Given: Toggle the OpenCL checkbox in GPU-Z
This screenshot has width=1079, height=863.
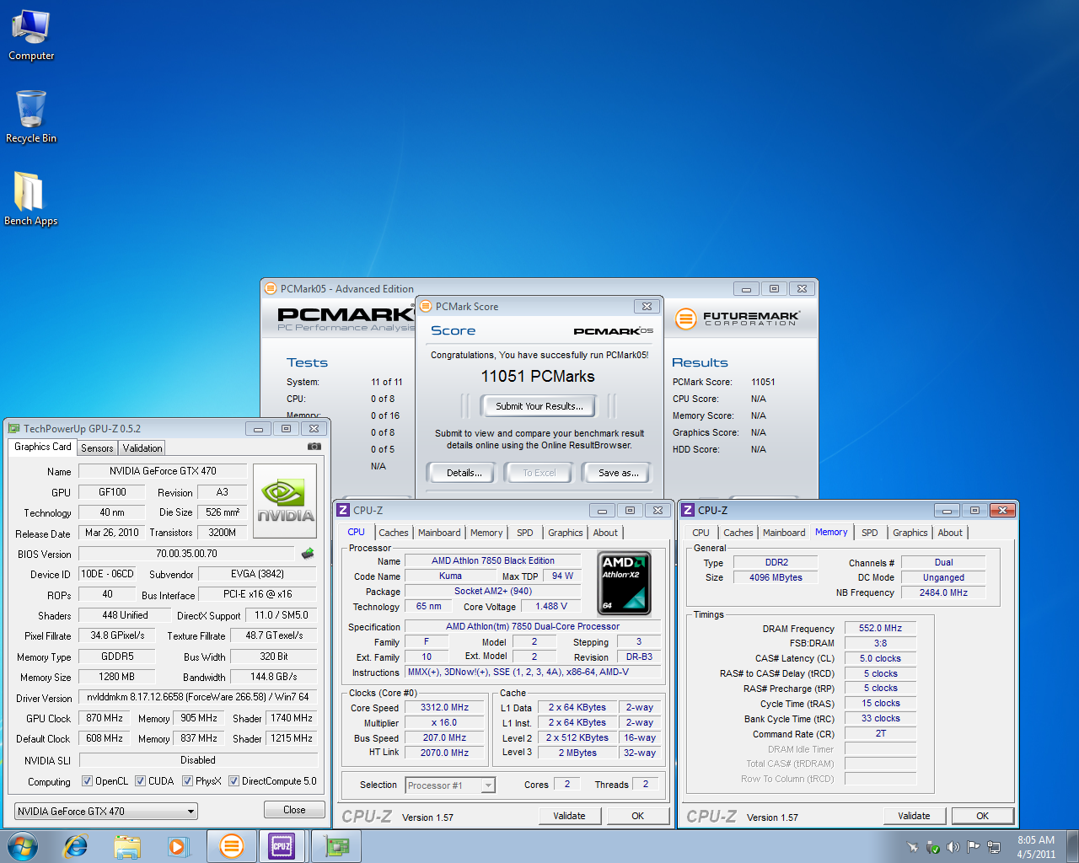Looking at the screenshot, I should click(x=87, y=781).
